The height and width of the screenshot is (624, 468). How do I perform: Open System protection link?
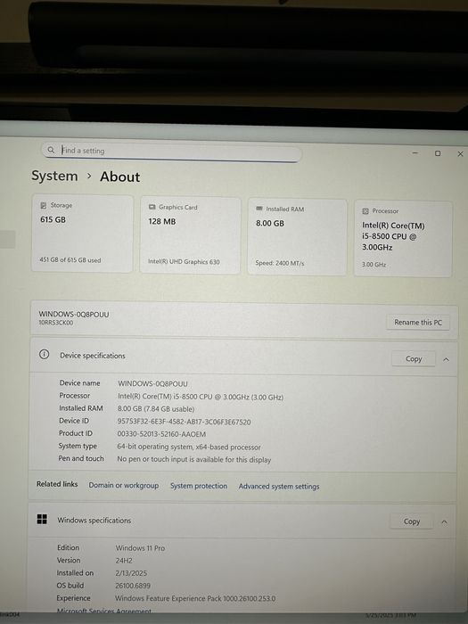pyautogui.click(x=199, y=486)
